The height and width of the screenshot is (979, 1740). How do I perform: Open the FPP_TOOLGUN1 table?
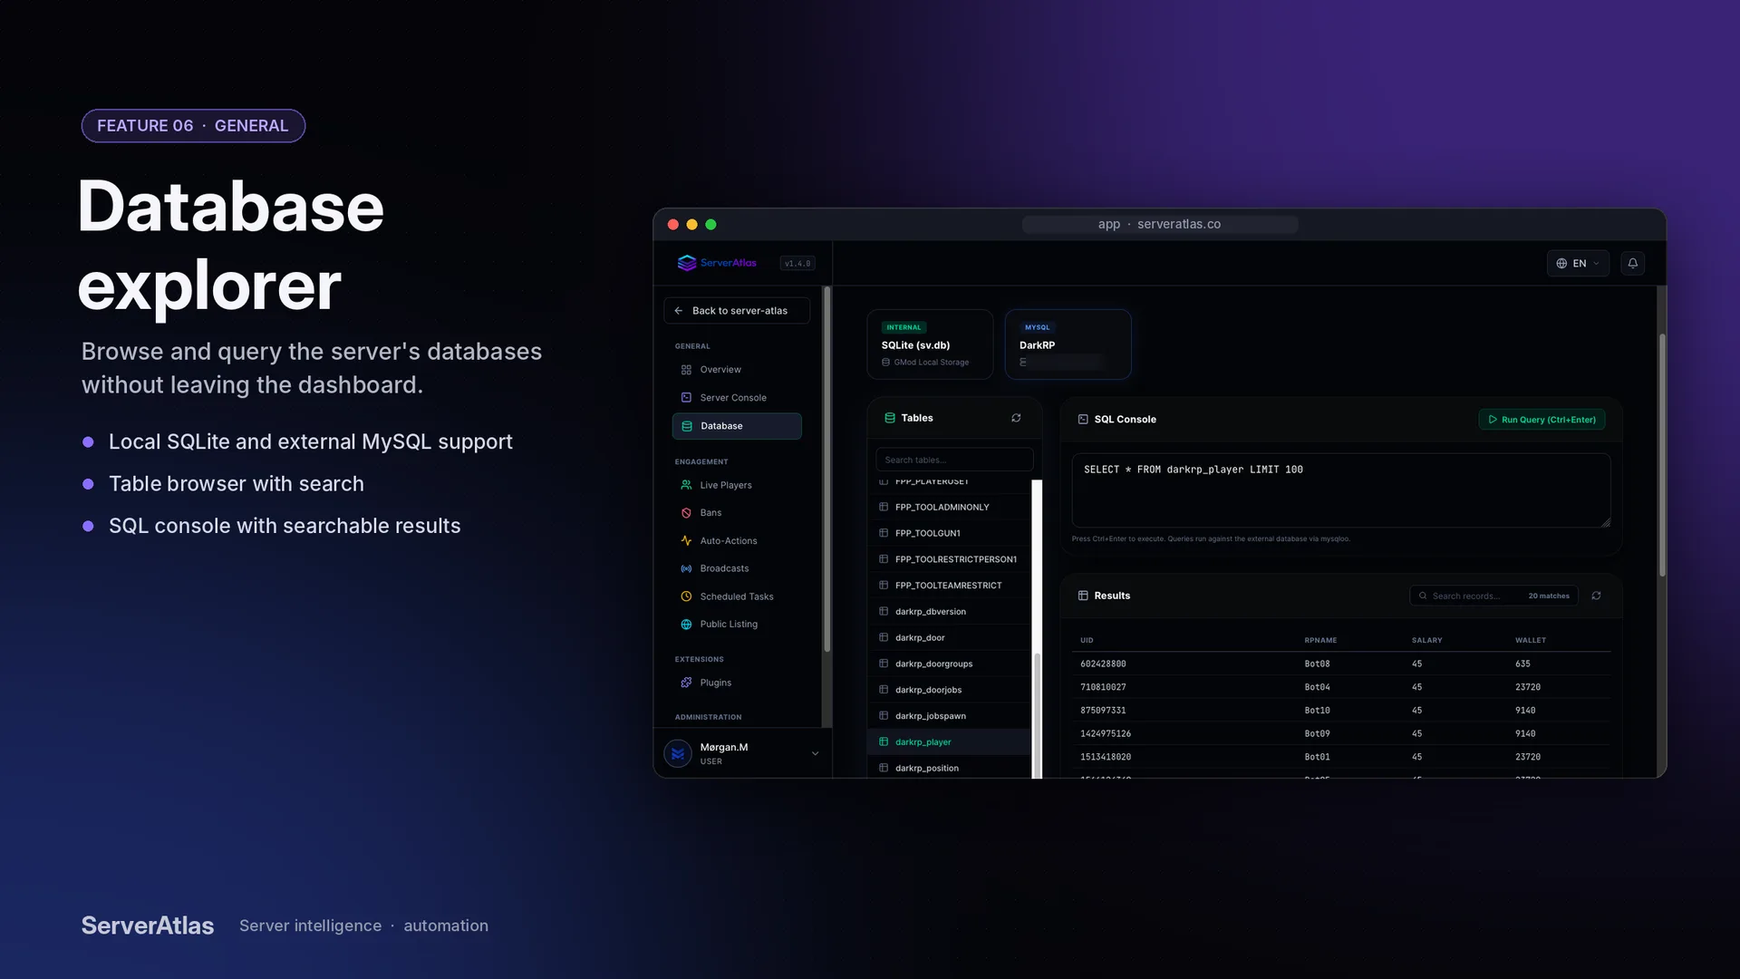[949, 533]
